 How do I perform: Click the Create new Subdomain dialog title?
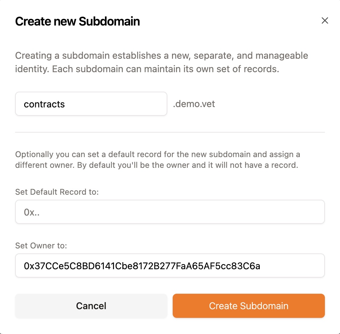click(77, 21)
